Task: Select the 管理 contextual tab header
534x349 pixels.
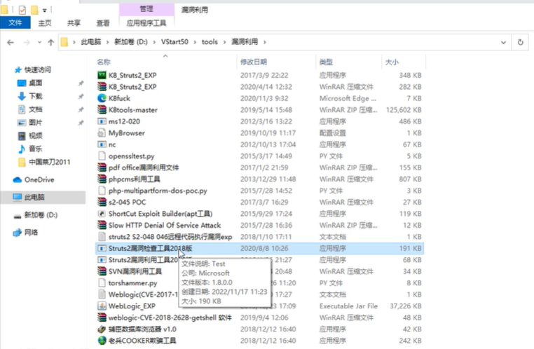Action: point(146,9)
